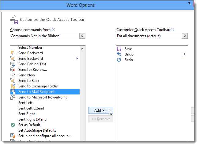The width and height of the screenshot is (199, 146).
Task: Expand the Send Backward submenu arrow
Action: (77, 59)
